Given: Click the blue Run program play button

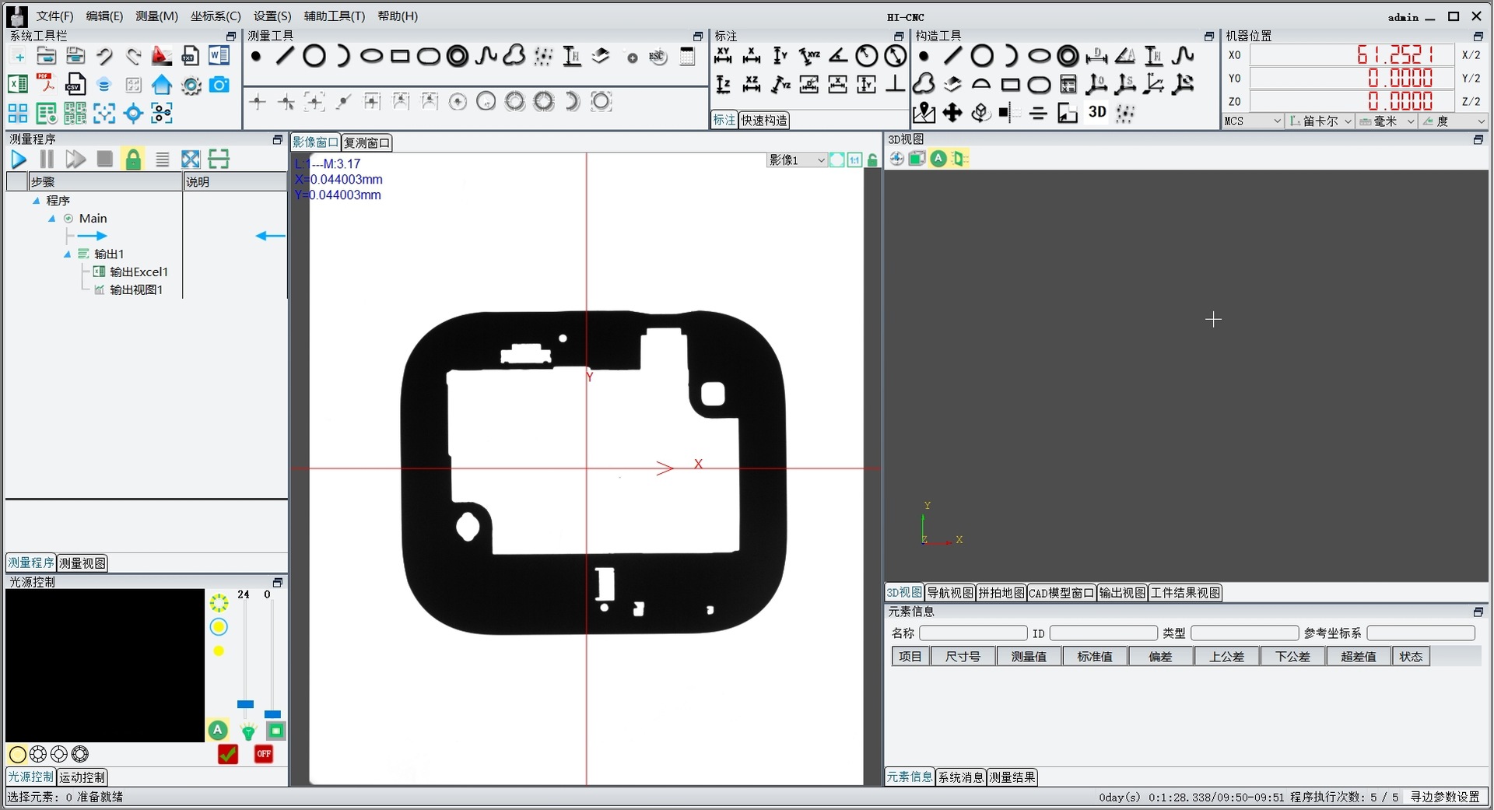Looking at the screenshot, I should tap(19, 160).
